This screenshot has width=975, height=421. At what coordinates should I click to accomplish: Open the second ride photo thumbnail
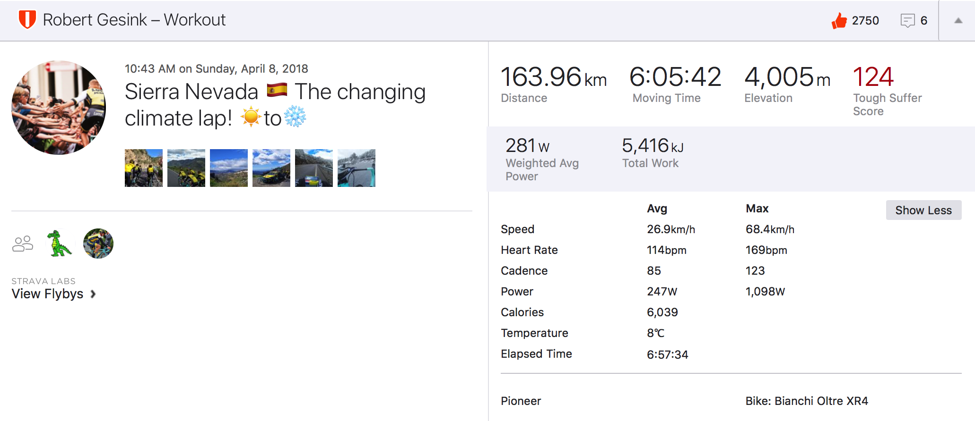pos(186,168)
